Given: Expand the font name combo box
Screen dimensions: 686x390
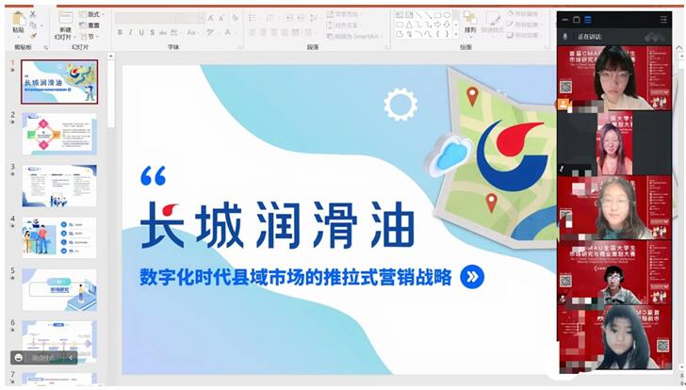Looking at the screenshot, I should pyautogui.click(x=178, y=18).
